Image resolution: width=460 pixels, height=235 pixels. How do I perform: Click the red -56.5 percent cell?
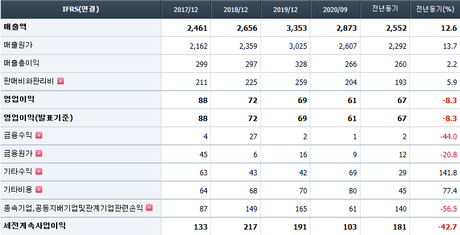449,209
